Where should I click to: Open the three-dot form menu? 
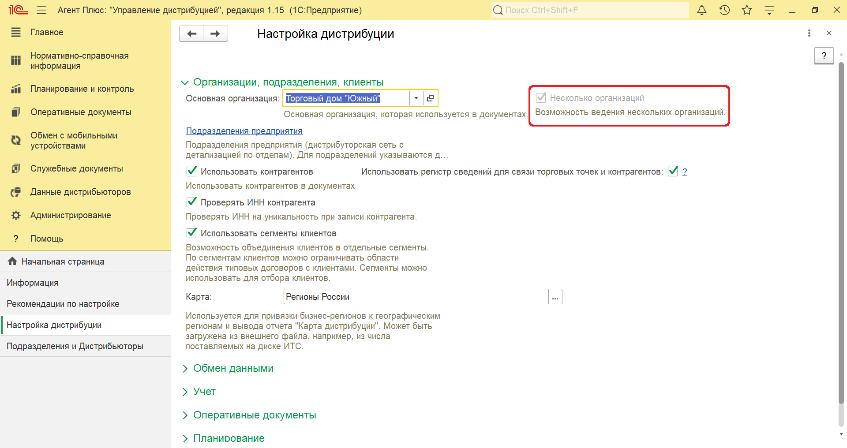(x=809, y=33)
